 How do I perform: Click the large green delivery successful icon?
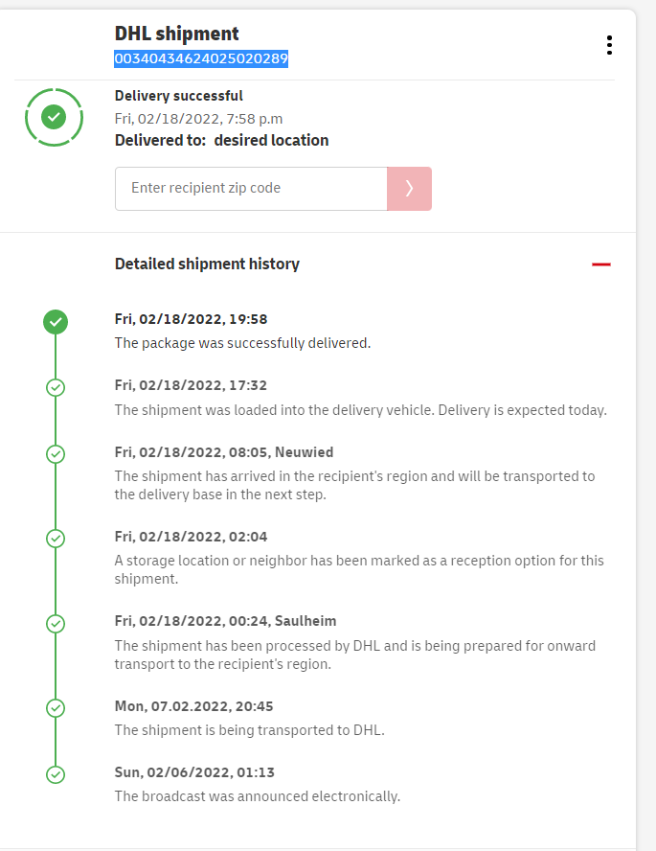coord(55,117)
